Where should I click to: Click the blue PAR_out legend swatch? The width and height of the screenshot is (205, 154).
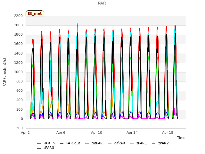61,144
